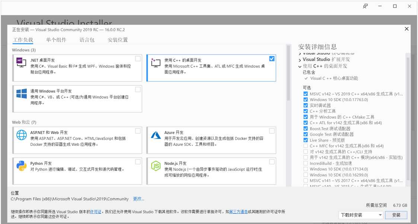418x224 pixels.
Task: Enable the 通用 Windows 平台开发 workload checkbox
Action: point(138,90)
